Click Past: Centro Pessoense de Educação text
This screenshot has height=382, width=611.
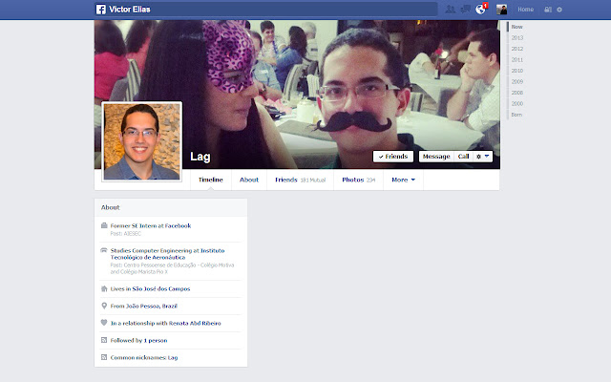point(172,268)
